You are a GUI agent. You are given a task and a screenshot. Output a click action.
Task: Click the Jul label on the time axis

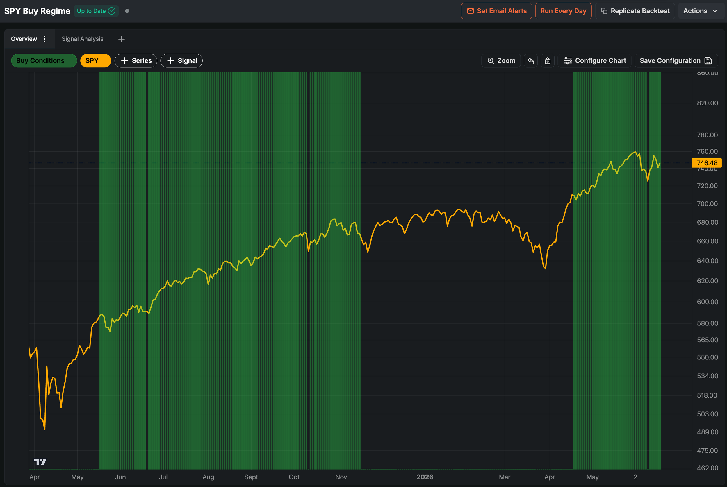tap(163, 477)
